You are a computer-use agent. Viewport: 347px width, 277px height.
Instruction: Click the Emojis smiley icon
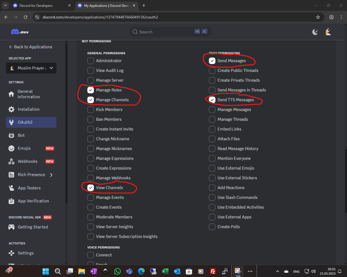tap(11, 149)
